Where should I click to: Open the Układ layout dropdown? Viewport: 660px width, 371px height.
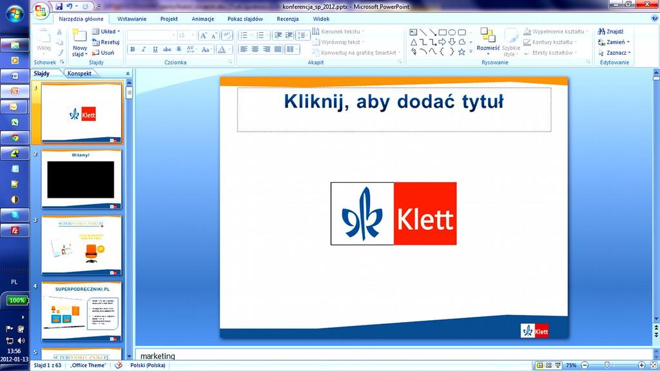pos(106,32)
